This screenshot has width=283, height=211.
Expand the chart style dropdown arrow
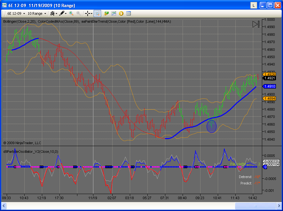(x=57, y=13)
